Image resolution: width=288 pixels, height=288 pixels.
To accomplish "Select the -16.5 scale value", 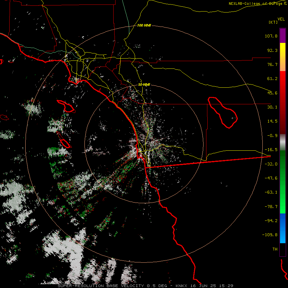I will point(271,150).
